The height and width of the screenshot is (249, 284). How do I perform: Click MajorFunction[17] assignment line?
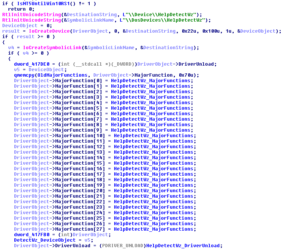105,174
